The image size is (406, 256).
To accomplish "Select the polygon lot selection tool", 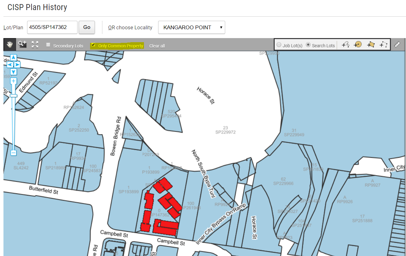I will click(370, 45).
